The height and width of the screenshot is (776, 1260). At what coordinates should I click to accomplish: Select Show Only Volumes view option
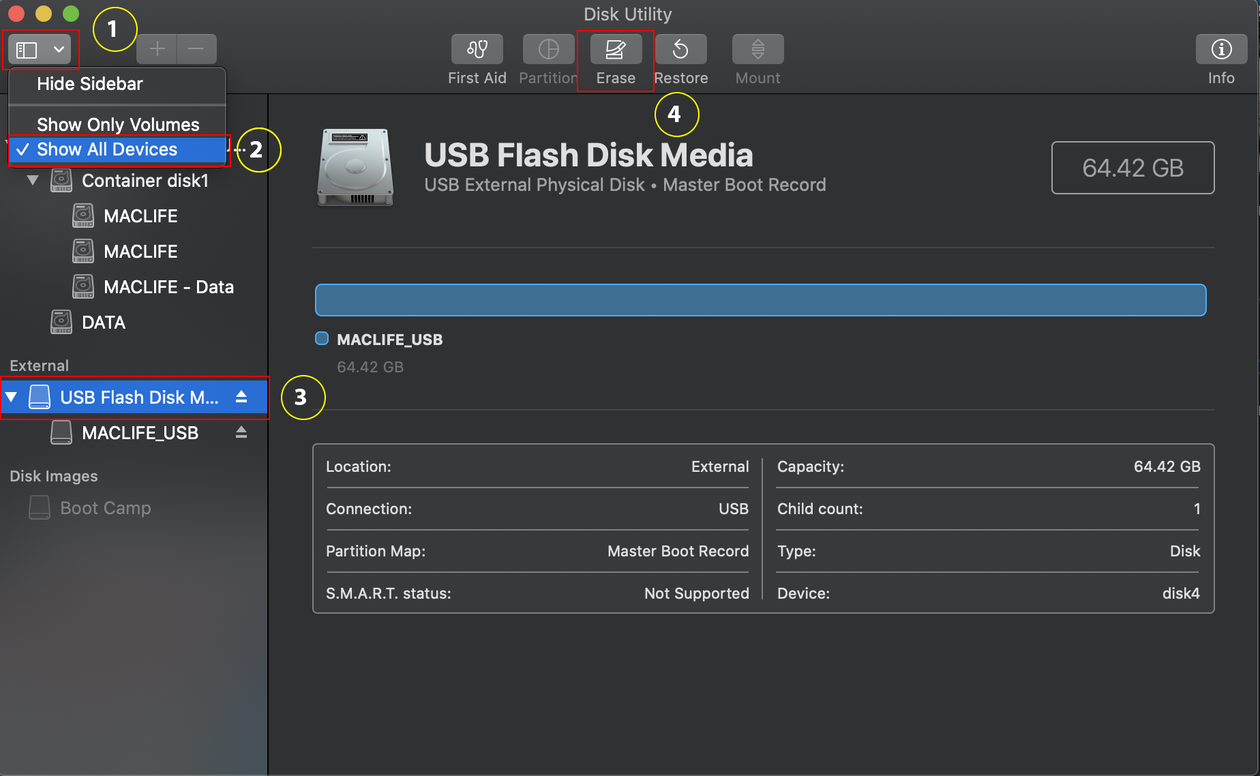[x=117, y=124]
